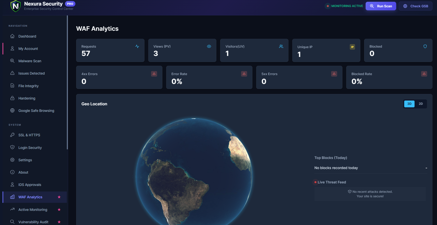This screenshot has width=437, height=225.
Task: Open the About page
Action: coord(35,172)
